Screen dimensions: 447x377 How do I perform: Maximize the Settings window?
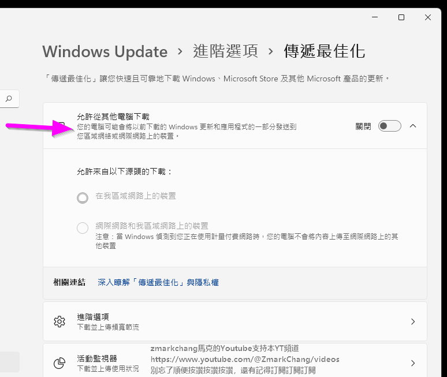[x=401, y=17]
